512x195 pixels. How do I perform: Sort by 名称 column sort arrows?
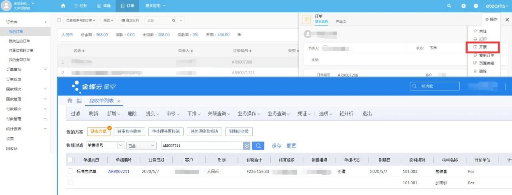(84, 51)
